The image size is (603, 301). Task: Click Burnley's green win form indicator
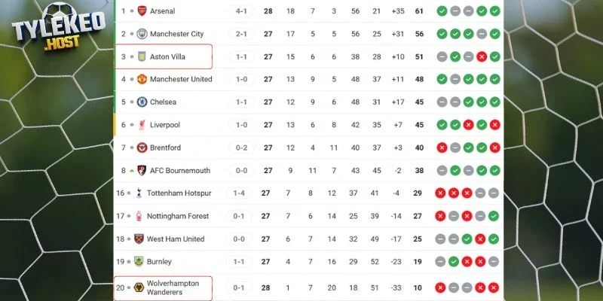tap(455, 262)
